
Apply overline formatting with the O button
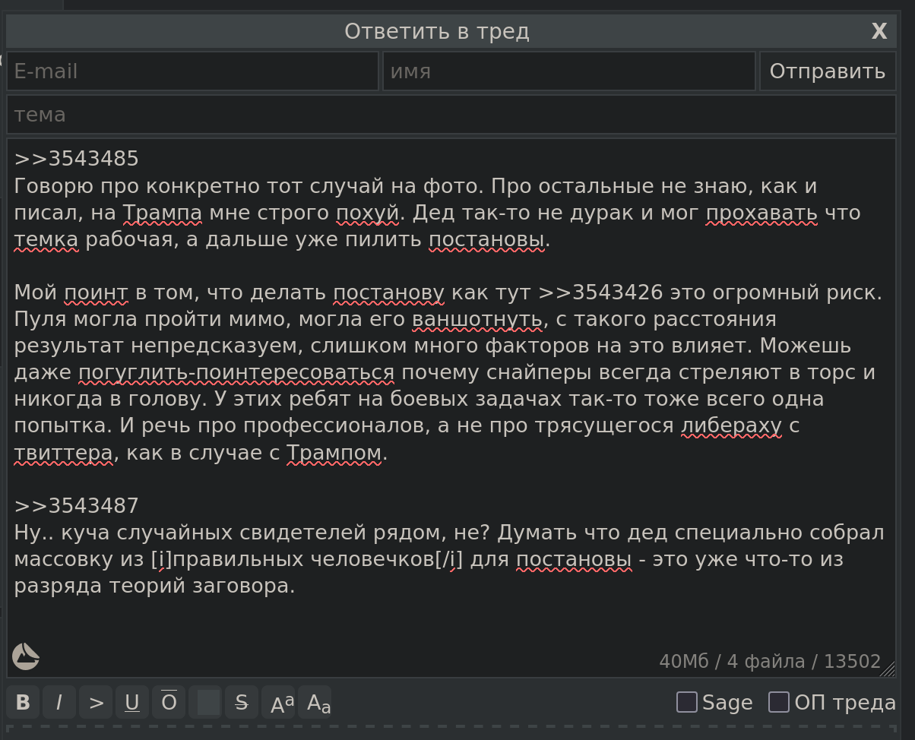pyautogui.click(x=169, y=703)
